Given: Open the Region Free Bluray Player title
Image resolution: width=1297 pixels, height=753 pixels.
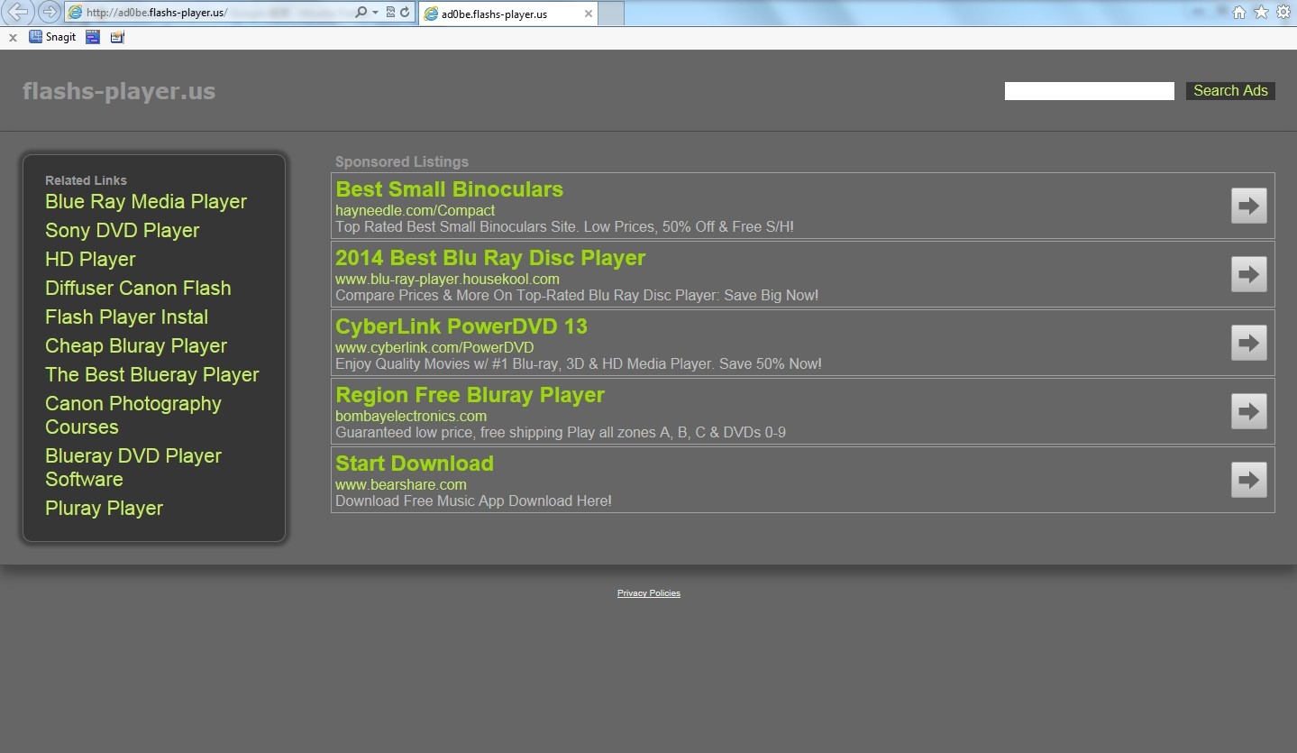Looking at the screenshot, I should coord(470,395).
